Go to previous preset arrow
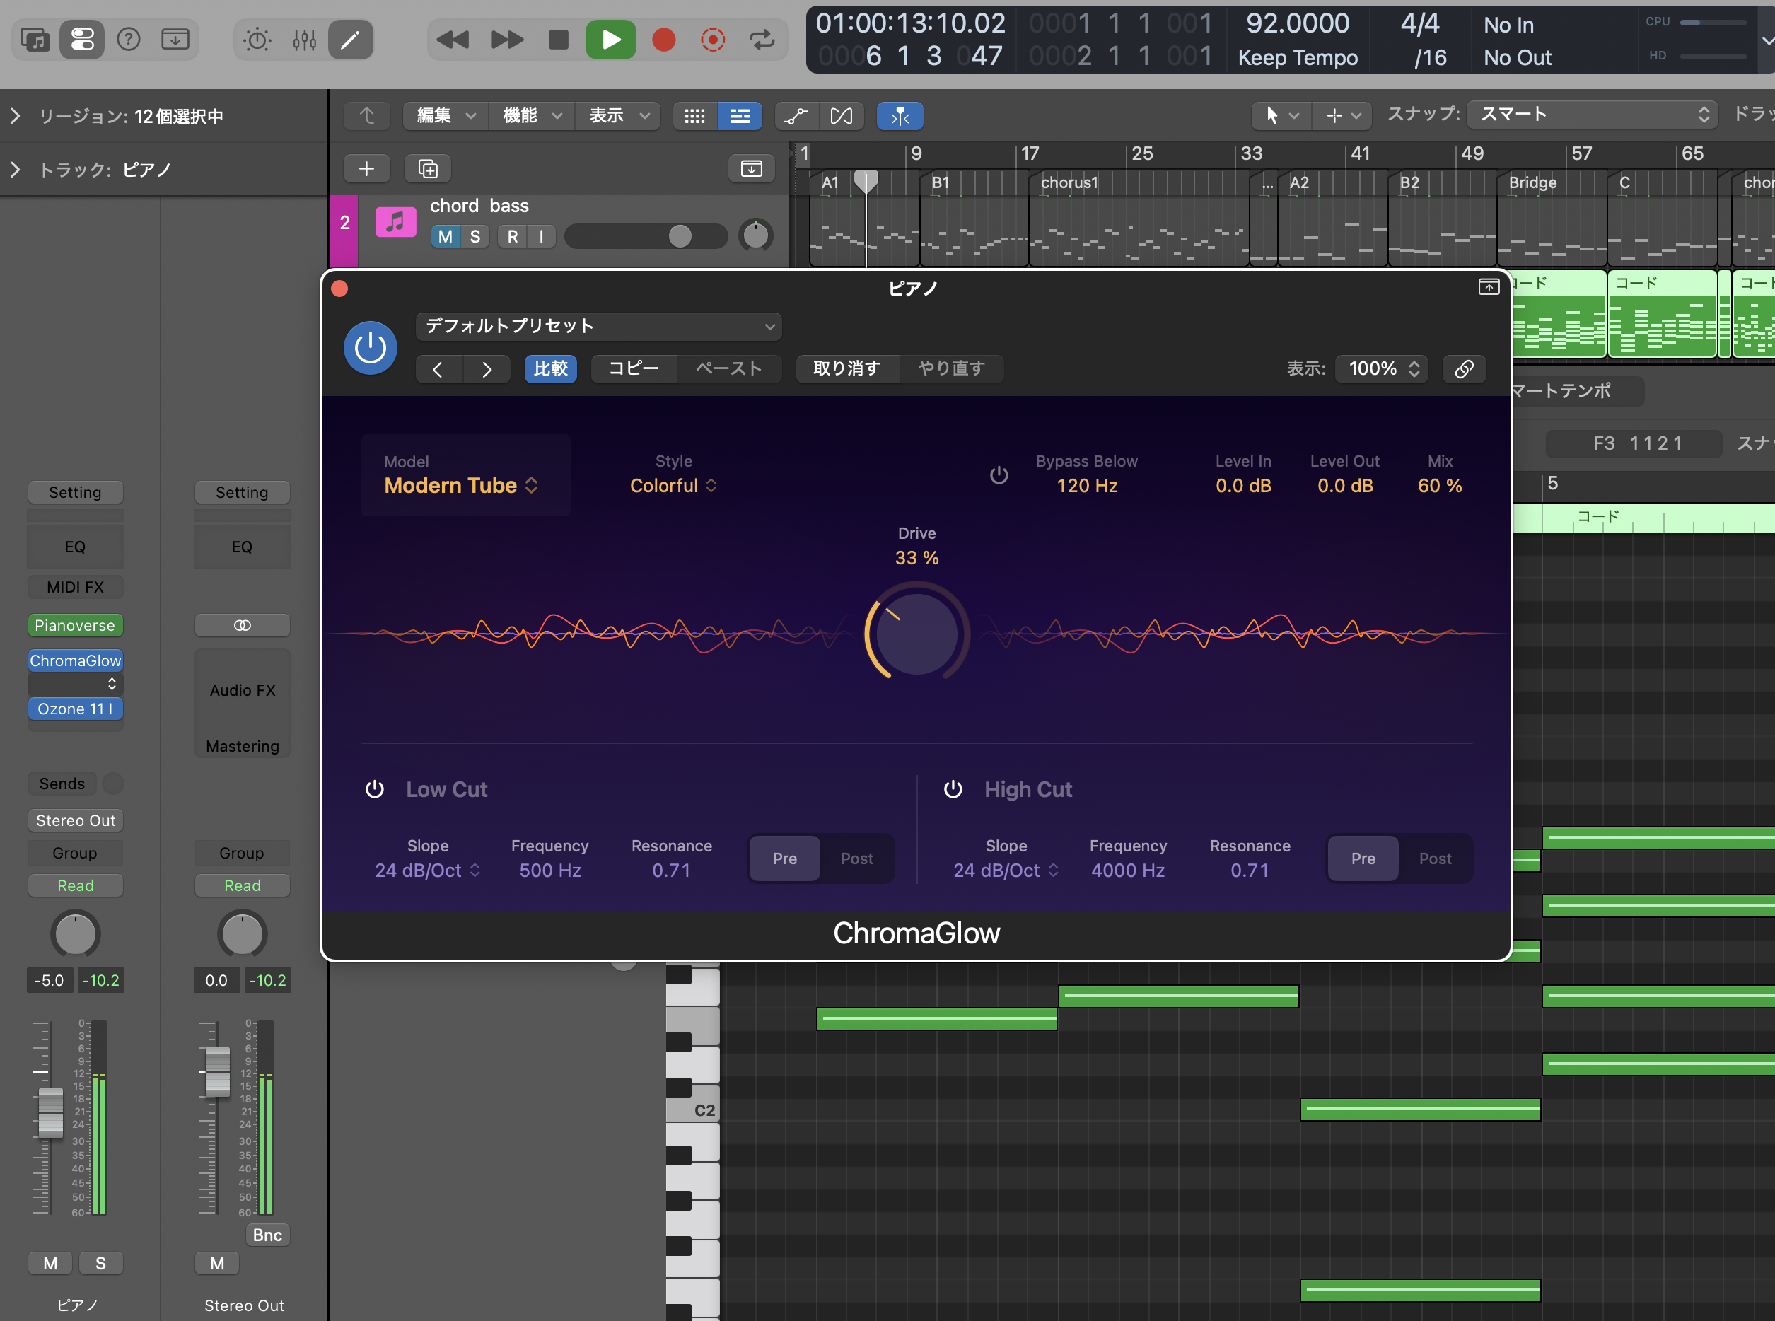1775x1321 pixels. click(438, 369)
